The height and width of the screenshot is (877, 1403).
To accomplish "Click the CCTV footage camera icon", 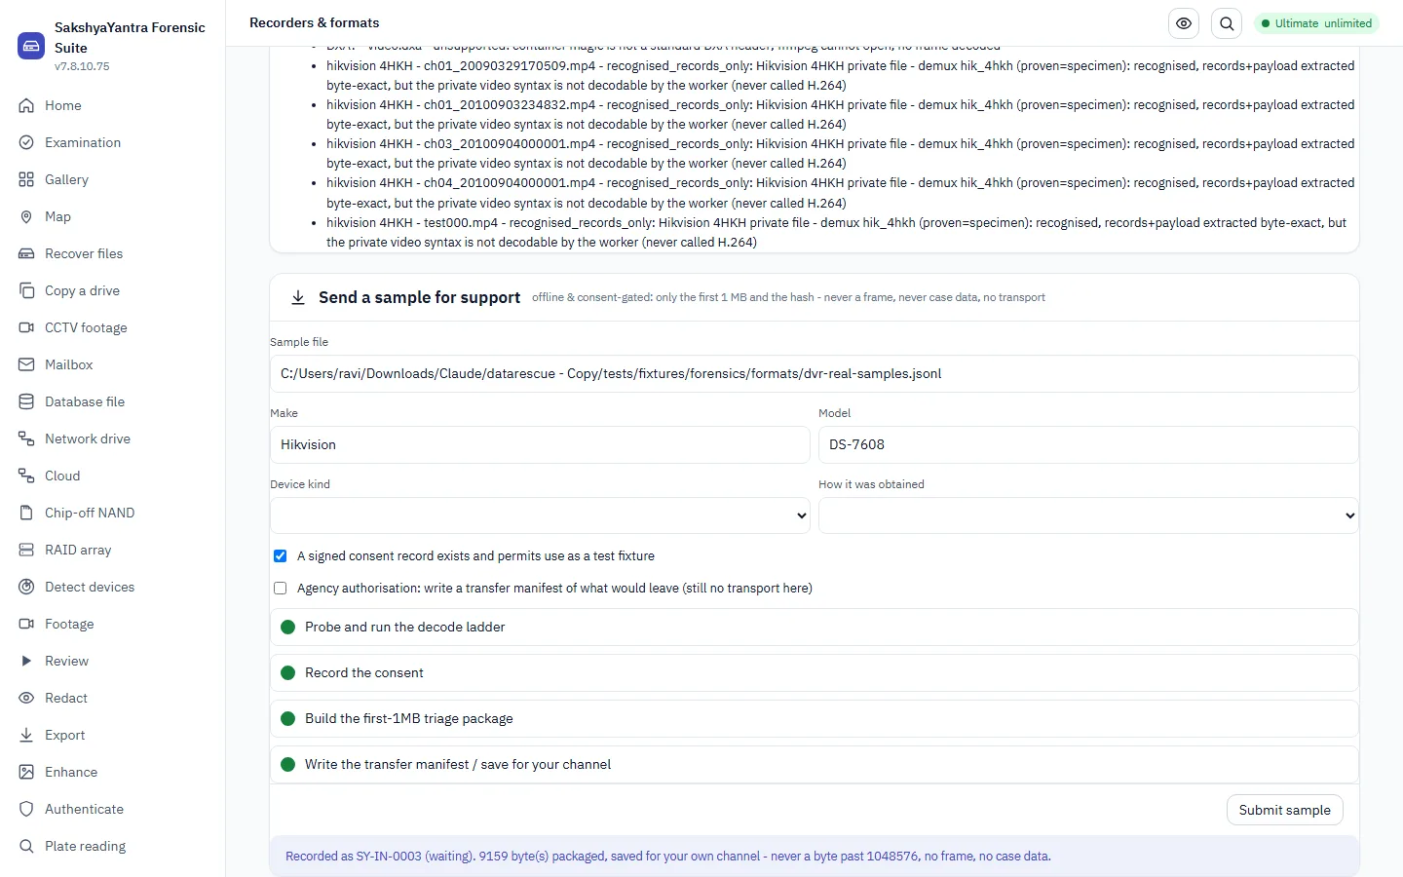I will [26, 327].
